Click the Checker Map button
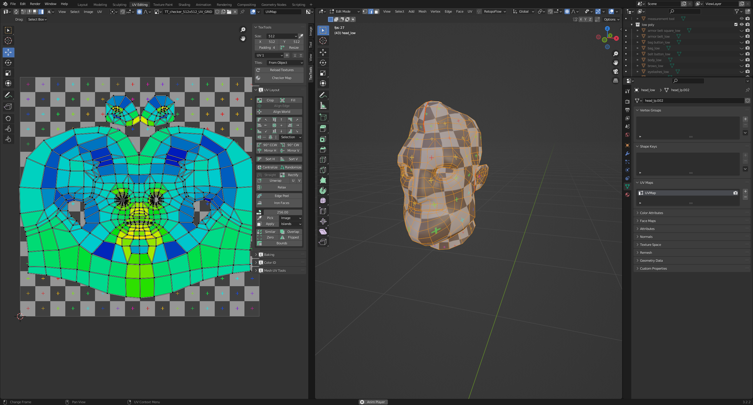This screenshot has width=753, height=405. [x=279, y=78]
